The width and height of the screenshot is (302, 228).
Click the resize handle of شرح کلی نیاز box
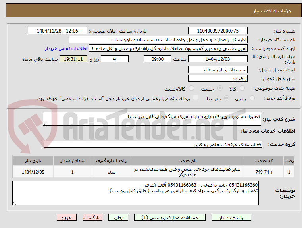[45, 124]
